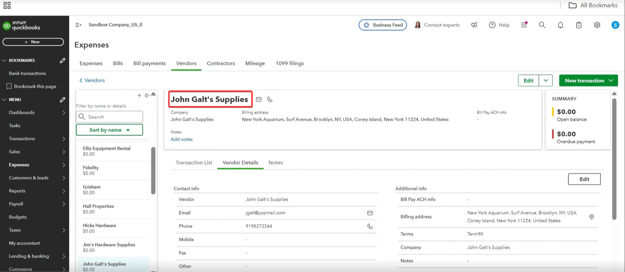Click the vendor list scrollbar
This screenshot has width=625, height=272.
(153, 171)
